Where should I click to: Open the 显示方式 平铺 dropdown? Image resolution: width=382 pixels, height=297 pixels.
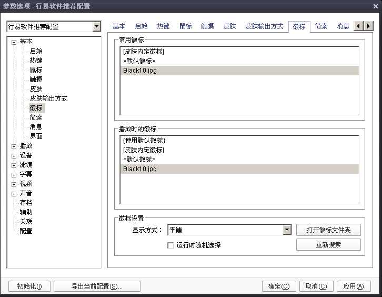click(287, 230)
